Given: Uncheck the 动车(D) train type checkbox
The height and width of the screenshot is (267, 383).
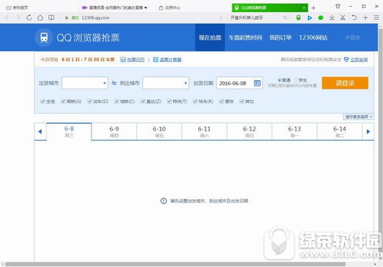Looking at the screenshot, I should (89, 101).
